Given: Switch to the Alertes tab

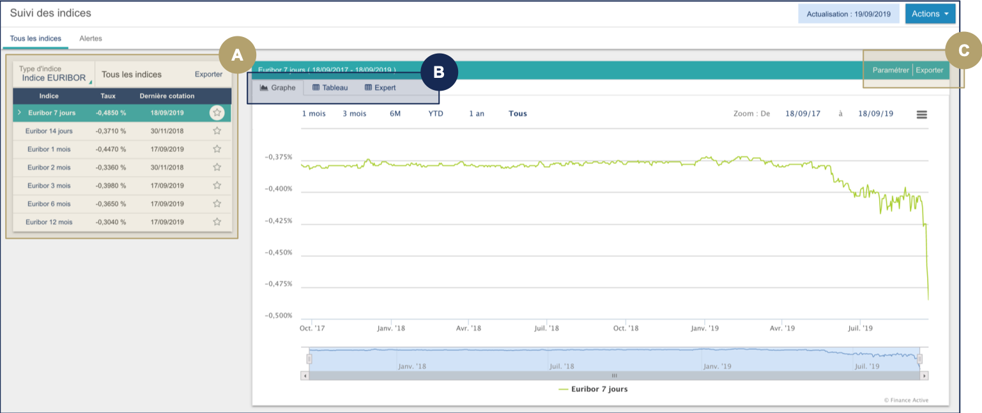Looking at the screenshot, I should tap(90, 38).
